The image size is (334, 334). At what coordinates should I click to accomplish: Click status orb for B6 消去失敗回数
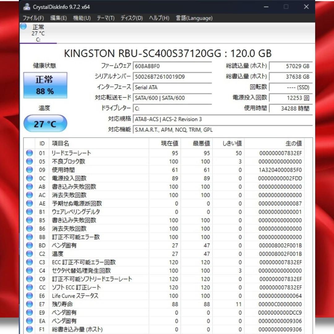click(29, 229)
